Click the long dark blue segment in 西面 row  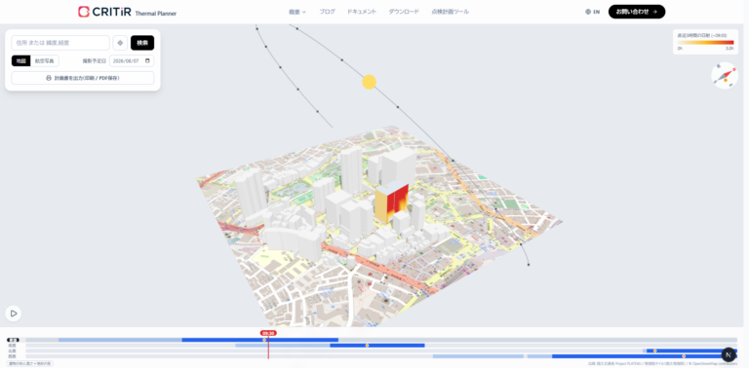point(644,356)
